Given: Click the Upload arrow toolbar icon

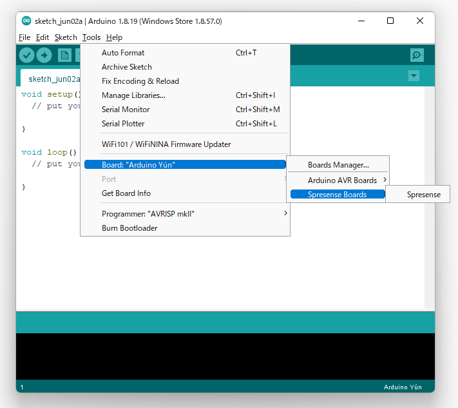Looking at the screenshot, I should point(44,55).
